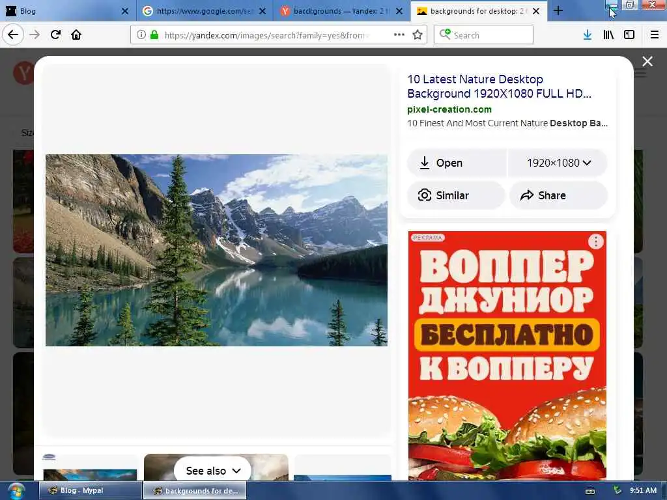
Task: Click the green arrow tray icon
Action: (617, 490)
